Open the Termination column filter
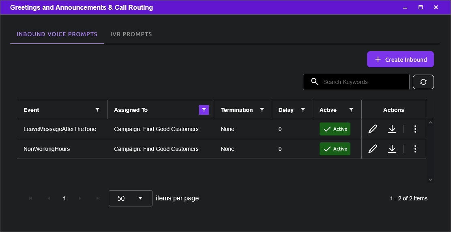Image resolution: width=451 pixels, height=232 pixels. pyautogui.click(x=262, y=110)
